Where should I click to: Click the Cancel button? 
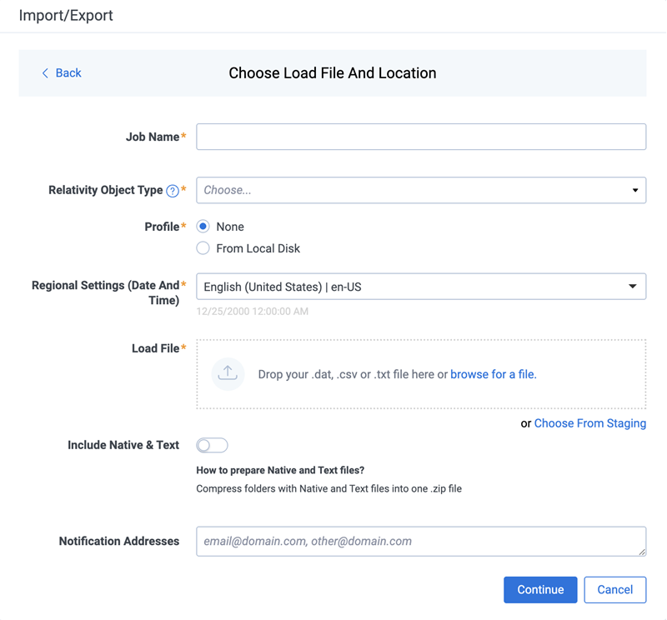615,589
